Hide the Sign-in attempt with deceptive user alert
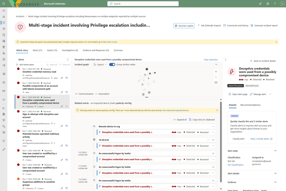 point(67,126)
